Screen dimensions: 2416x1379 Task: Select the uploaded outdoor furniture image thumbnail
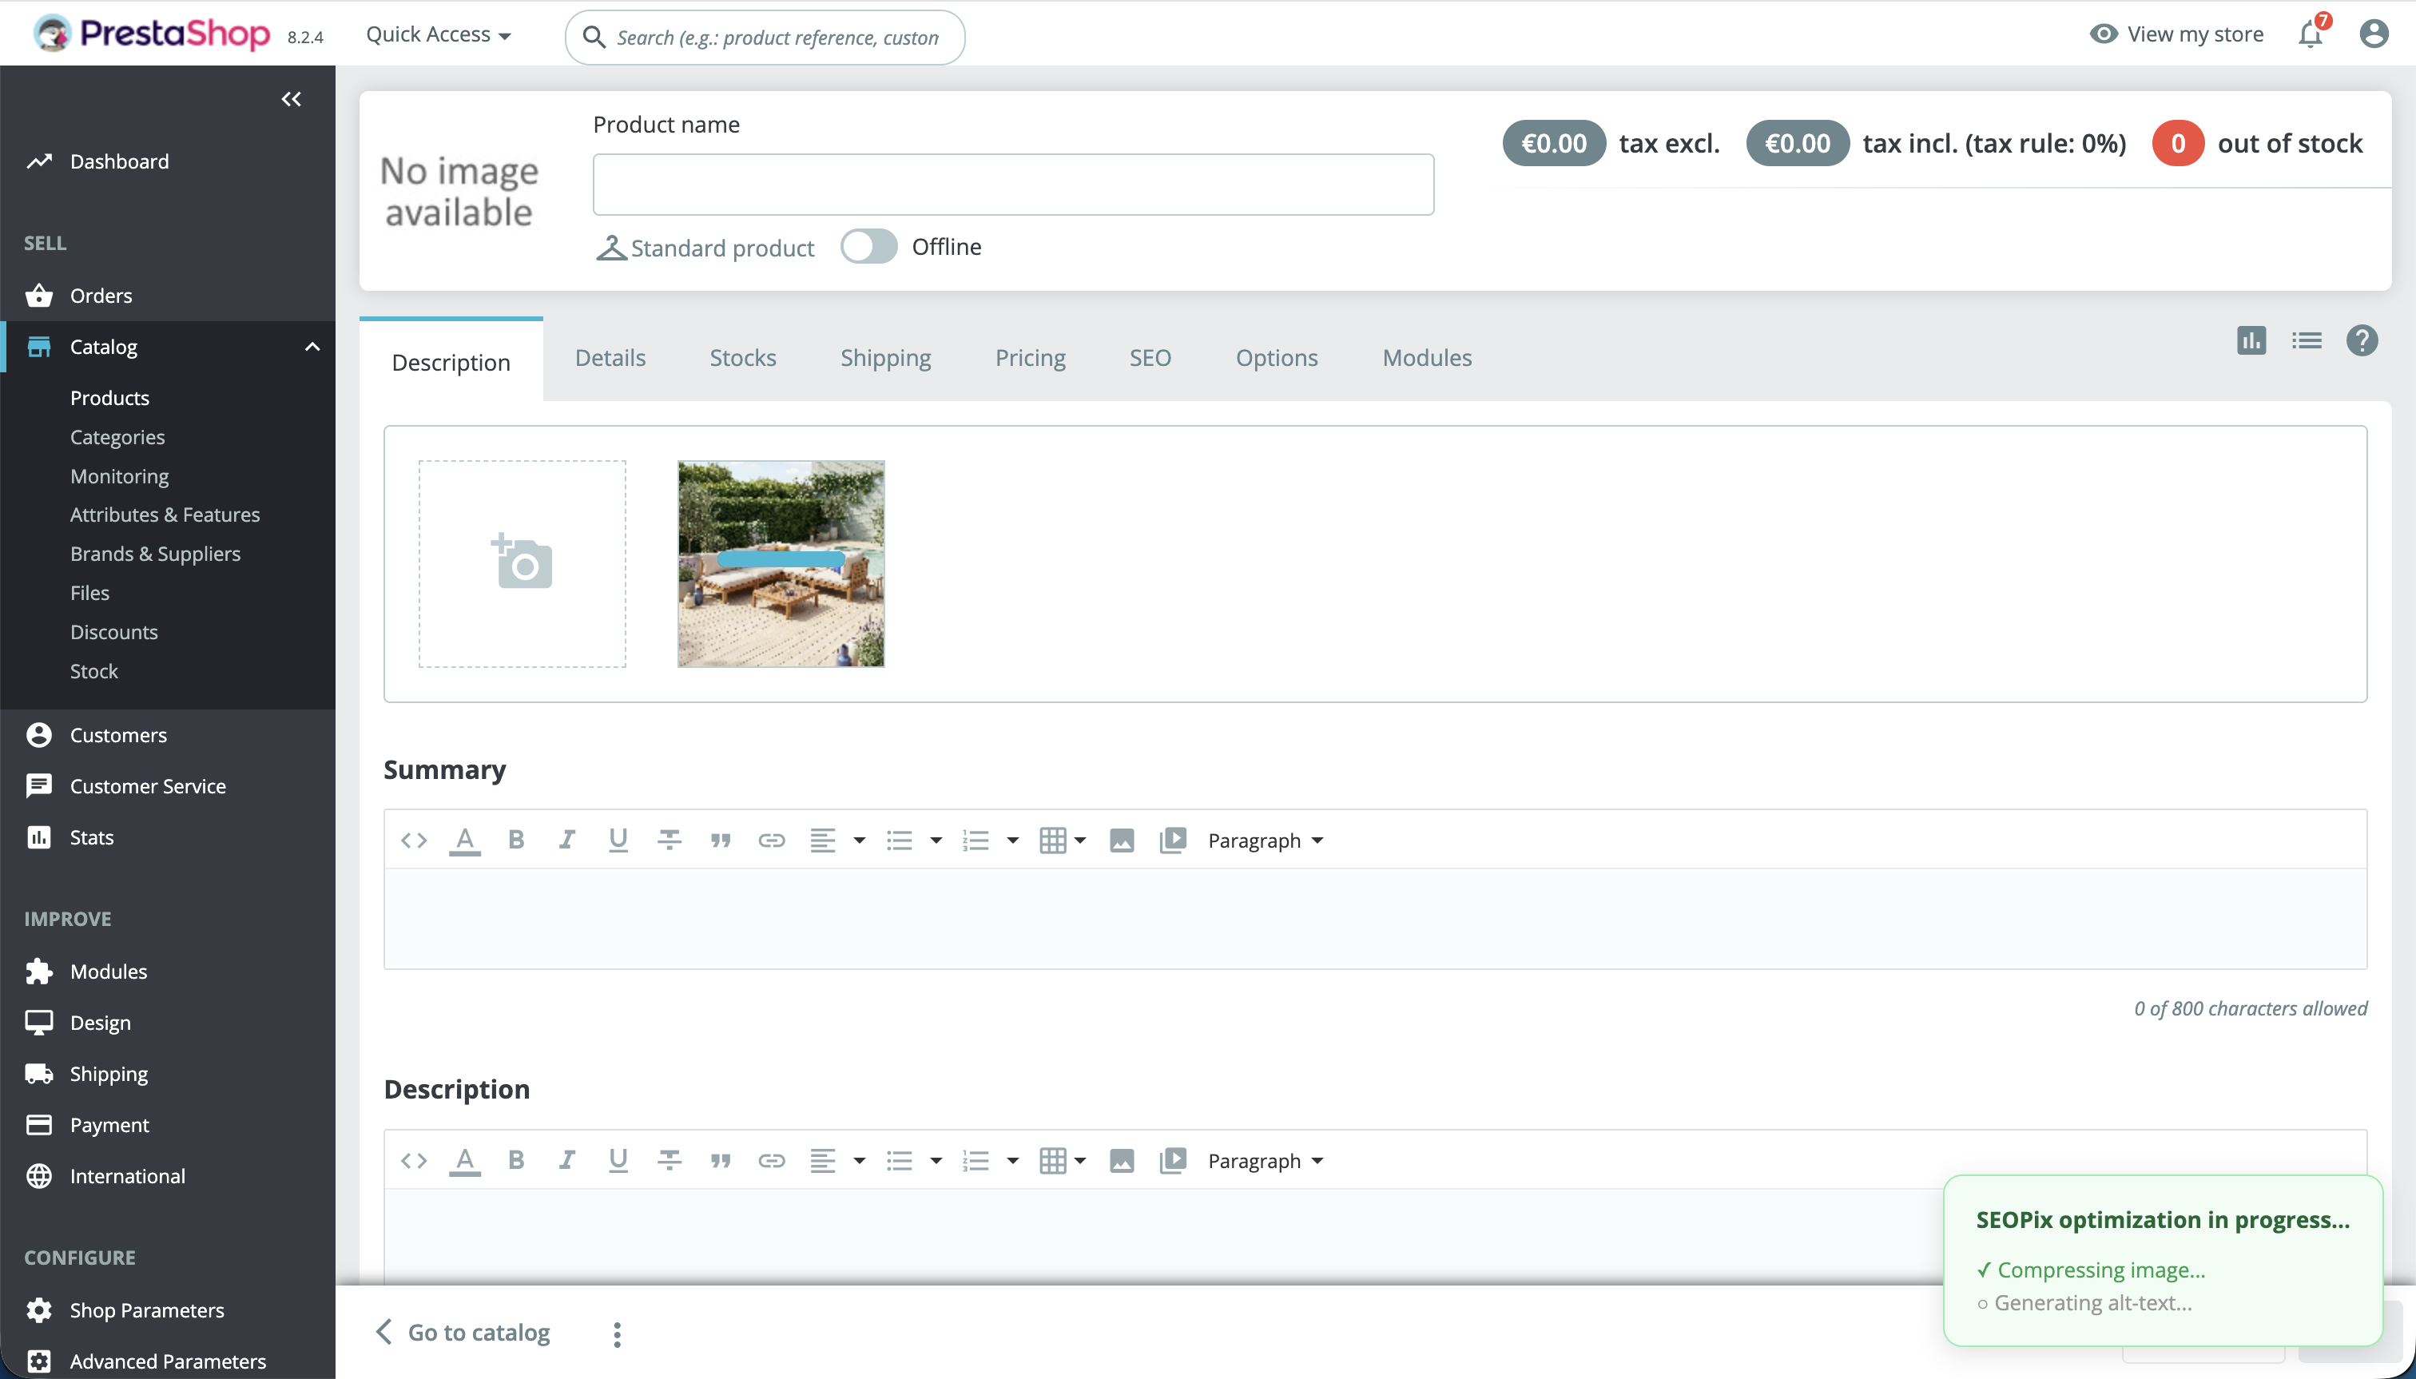pyautogui.click(x=780, y=563)
